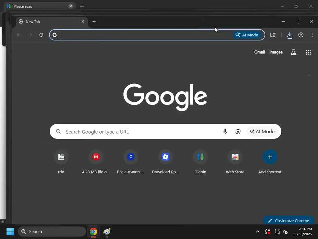Viewport: 318px width, 239px height.
Task: Open the Downloads toolbar icon
Action: point(290,35)
